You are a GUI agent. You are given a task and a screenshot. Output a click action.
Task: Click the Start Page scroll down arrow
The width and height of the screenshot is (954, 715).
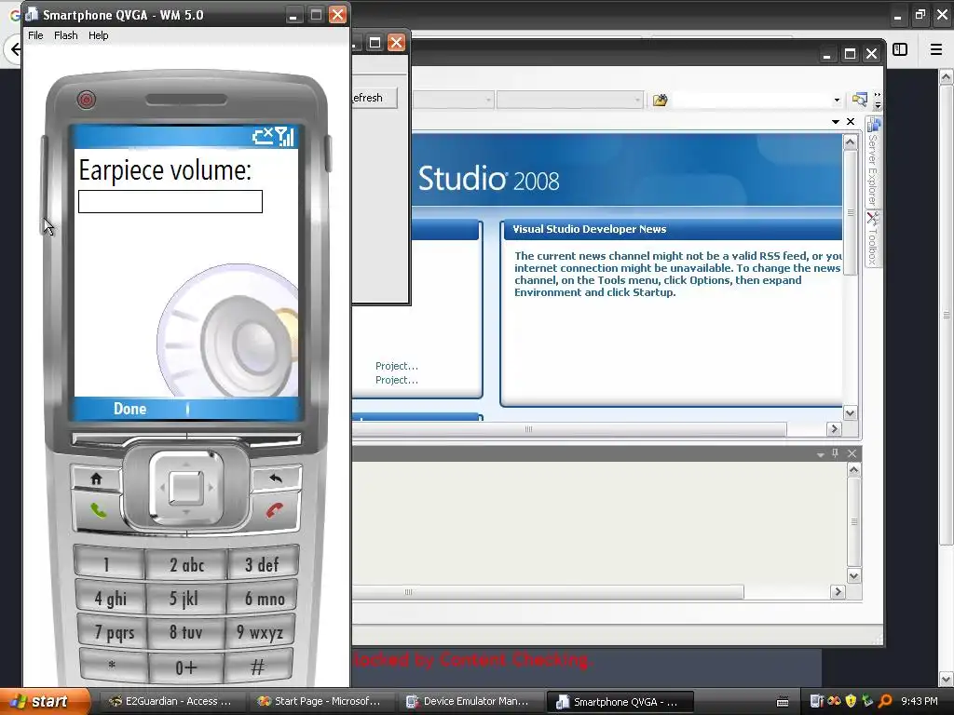click(x=850, y=412)
